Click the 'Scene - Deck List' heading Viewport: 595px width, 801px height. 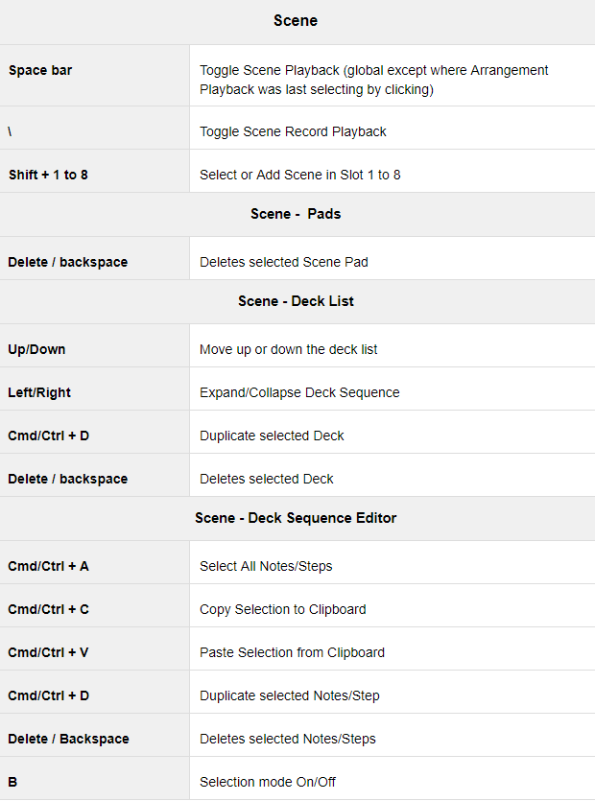296,301
